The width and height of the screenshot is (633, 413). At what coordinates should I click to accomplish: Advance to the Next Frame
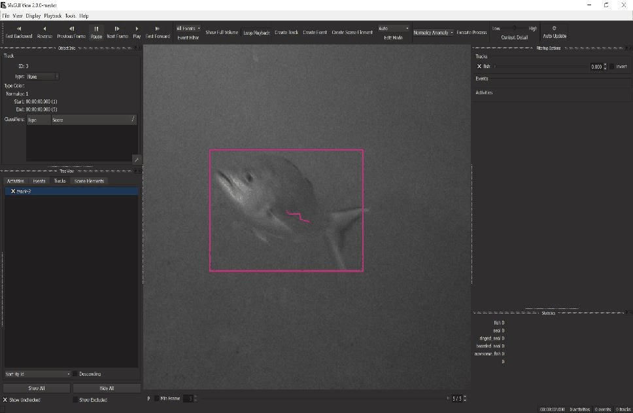[x=117, y=32]
